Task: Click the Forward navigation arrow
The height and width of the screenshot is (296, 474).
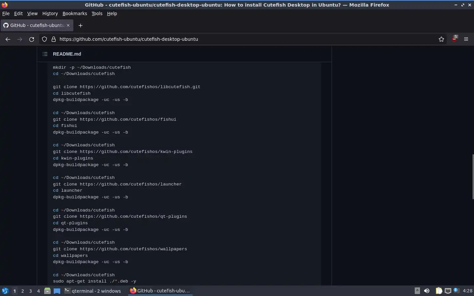Action: coord(20,39)
